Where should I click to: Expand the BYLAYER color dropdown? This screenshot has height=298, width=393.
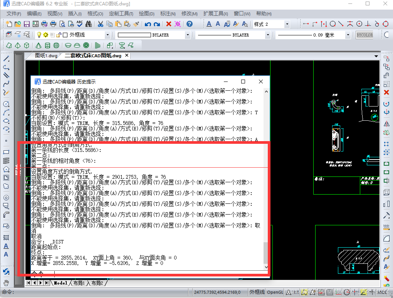188,35
